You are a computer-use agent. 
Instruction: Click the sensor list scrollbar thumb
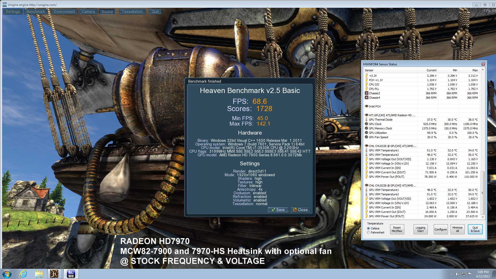click(483, 193)
